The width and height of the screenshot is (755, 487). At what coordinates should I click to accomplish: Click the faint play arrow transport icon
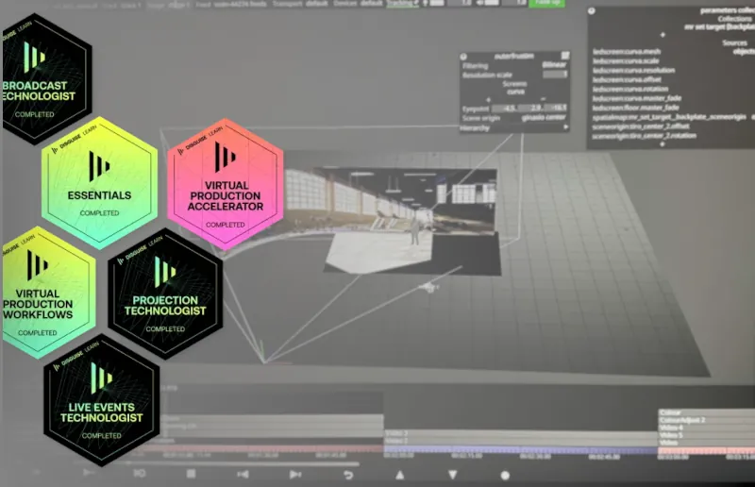point(88,473)
